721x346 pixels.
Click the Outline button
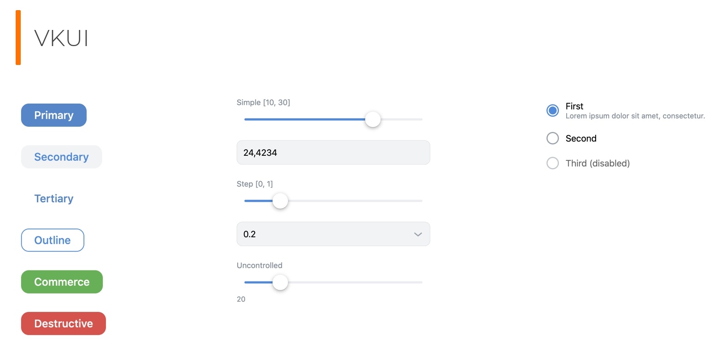pos(53,240)
